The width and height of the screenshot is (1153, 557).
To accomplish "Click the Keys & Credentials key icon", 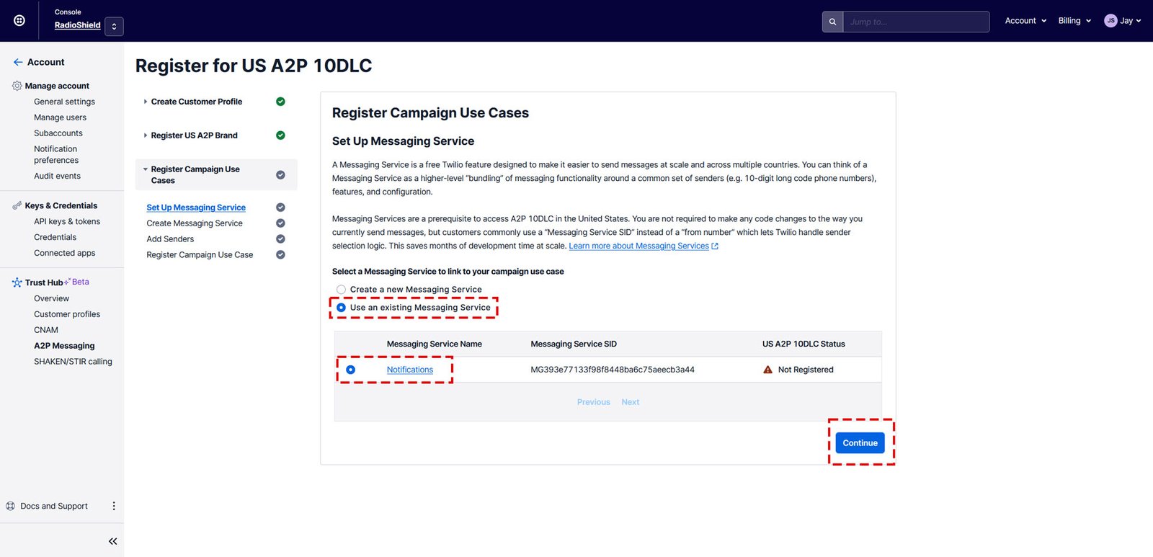I will tap(17, 206).
